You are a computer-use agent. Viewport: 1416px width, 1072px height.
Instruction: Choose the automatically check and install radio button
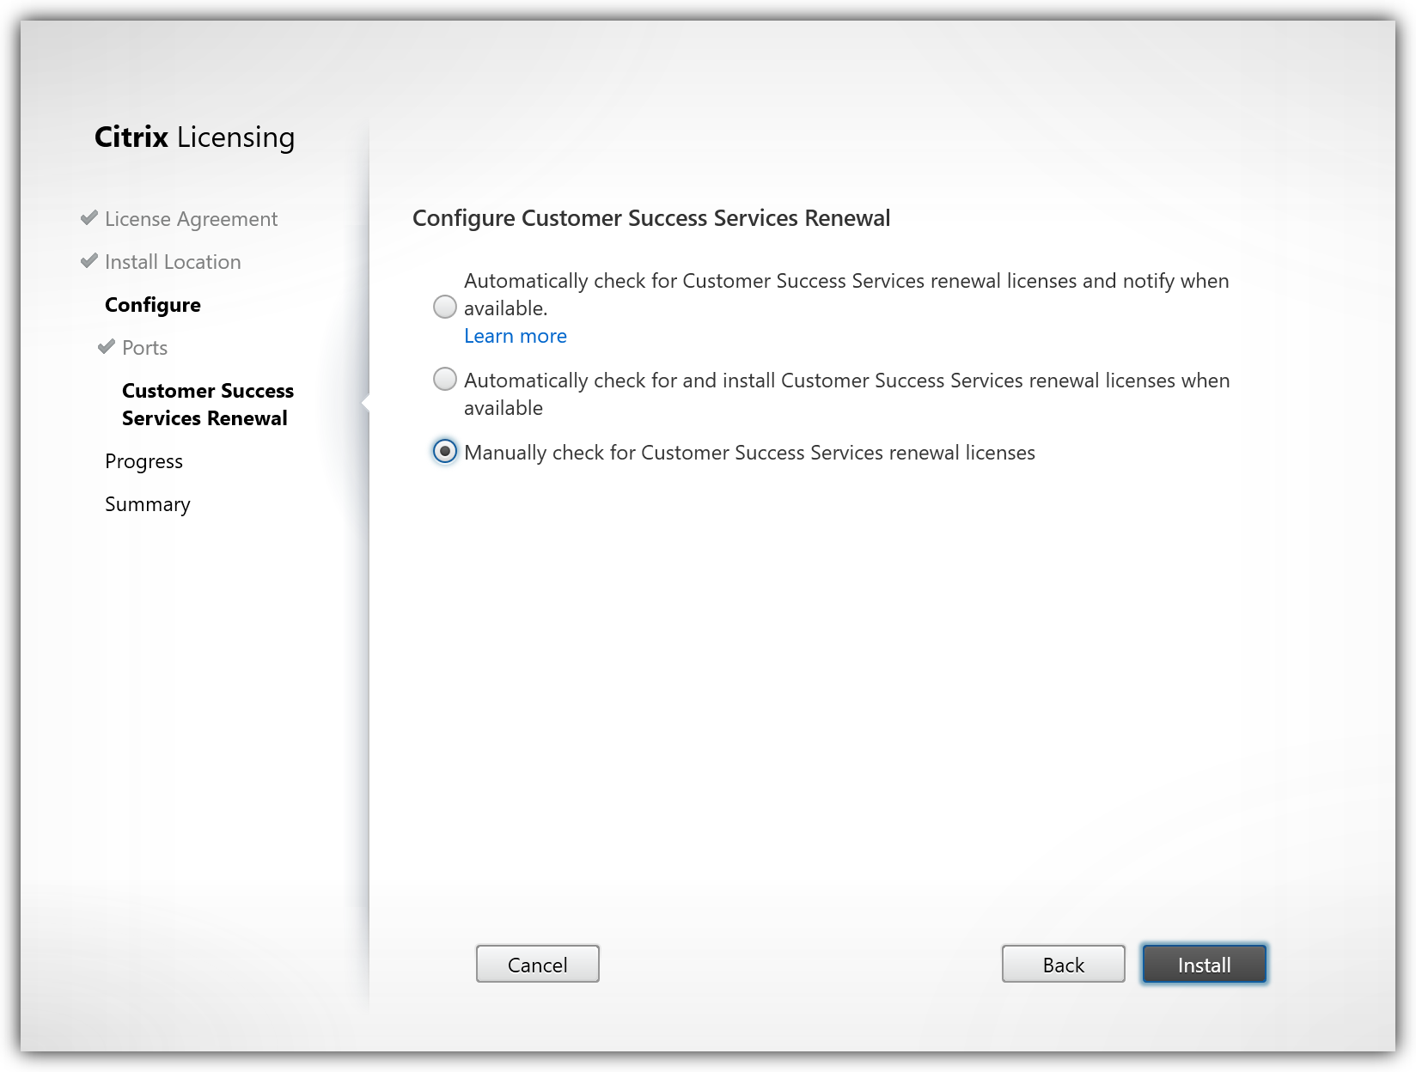pyautogui.click(x=445, y=379)
